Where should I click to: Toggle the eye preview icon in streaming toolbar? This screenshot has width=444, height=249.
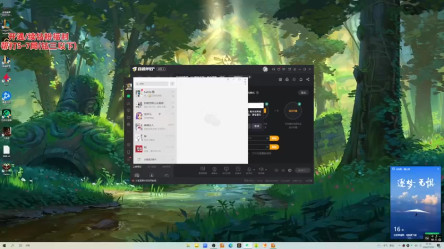pyautogui.click(x=283, y=170)
